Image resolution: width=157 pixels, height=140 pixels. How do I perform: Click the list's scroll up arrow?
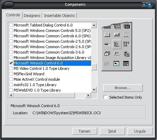pyautogui.click(x=94, y=25)
